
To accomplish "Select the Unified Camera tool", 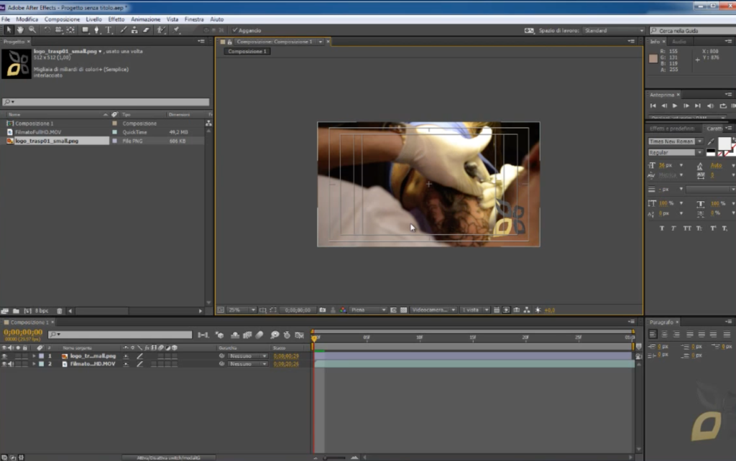I will (x=59, y=30).
